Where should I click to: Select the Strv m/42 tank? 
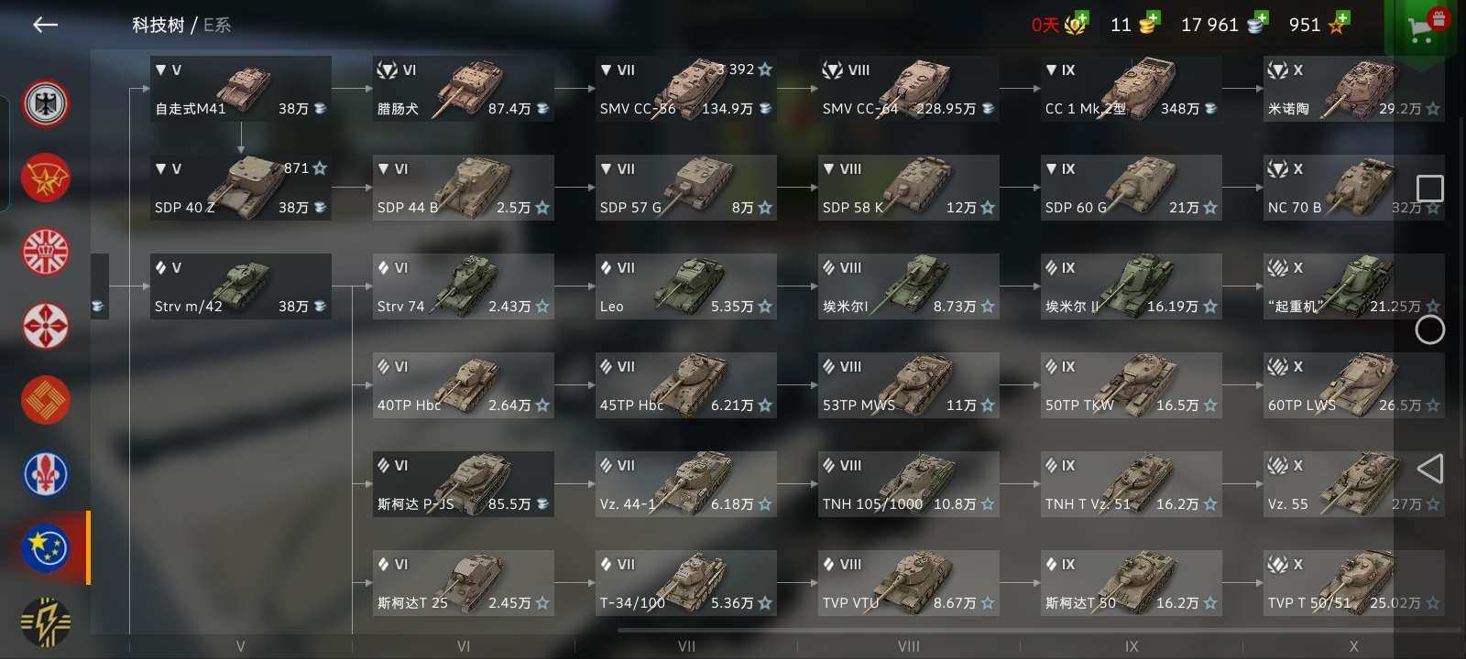(x=241, y=286)
